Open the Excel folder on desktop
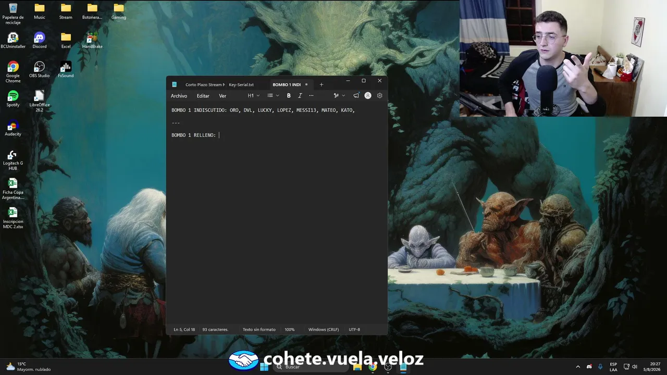 66,41
